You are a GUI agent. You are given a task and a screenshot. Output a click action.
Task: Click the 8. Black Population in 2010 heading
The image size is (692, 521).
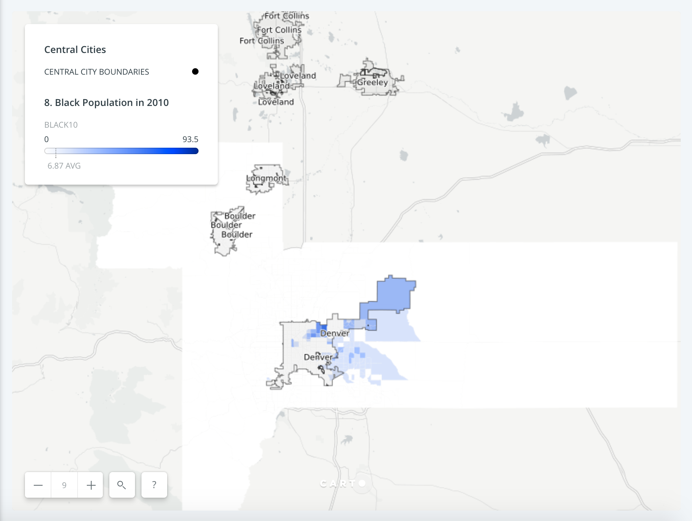pyautogui.click(x=106, y=103)
